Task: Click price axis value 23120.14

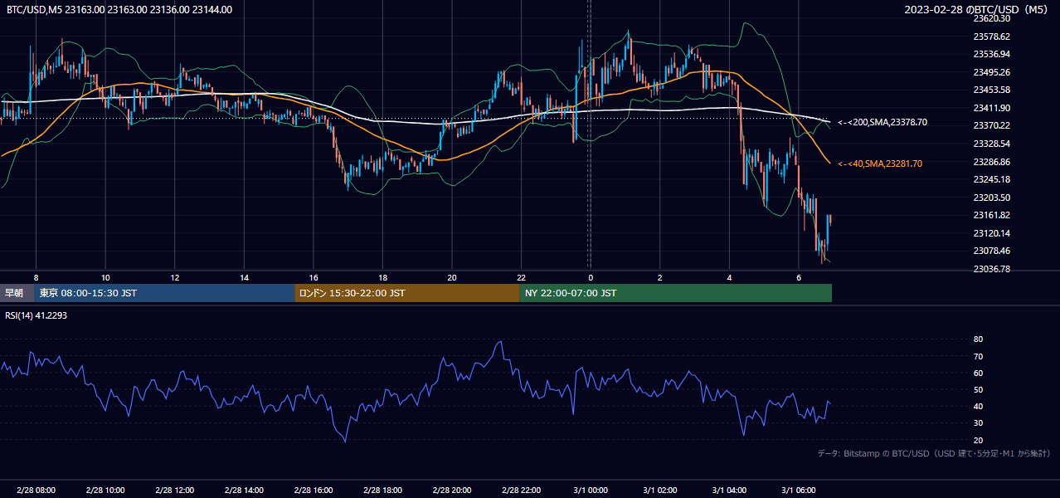Action: pos(991,233)
